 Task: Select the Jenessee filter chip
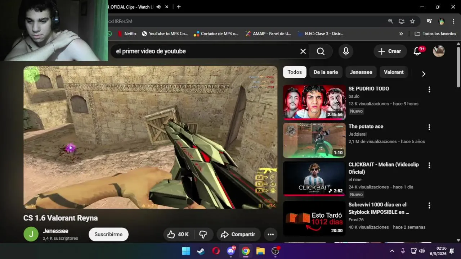[x=361, y=72]
